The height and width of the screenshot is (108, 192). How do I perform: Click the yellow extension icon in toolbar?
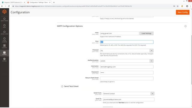[x=182, y=6]
